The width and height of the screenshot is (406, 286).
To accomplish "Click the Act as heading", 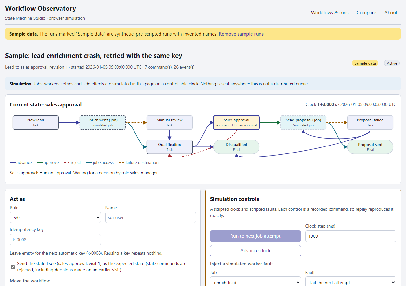I will point(17,199).
